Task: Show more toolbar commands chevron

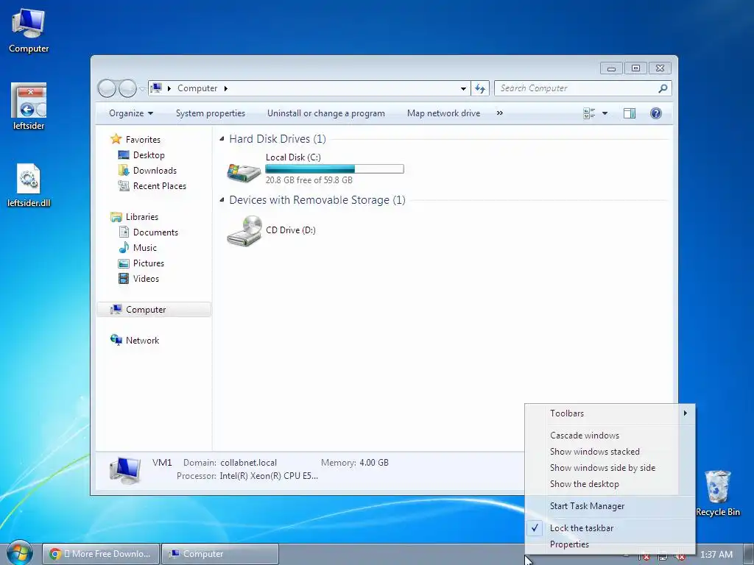Action: pos(500,113)
